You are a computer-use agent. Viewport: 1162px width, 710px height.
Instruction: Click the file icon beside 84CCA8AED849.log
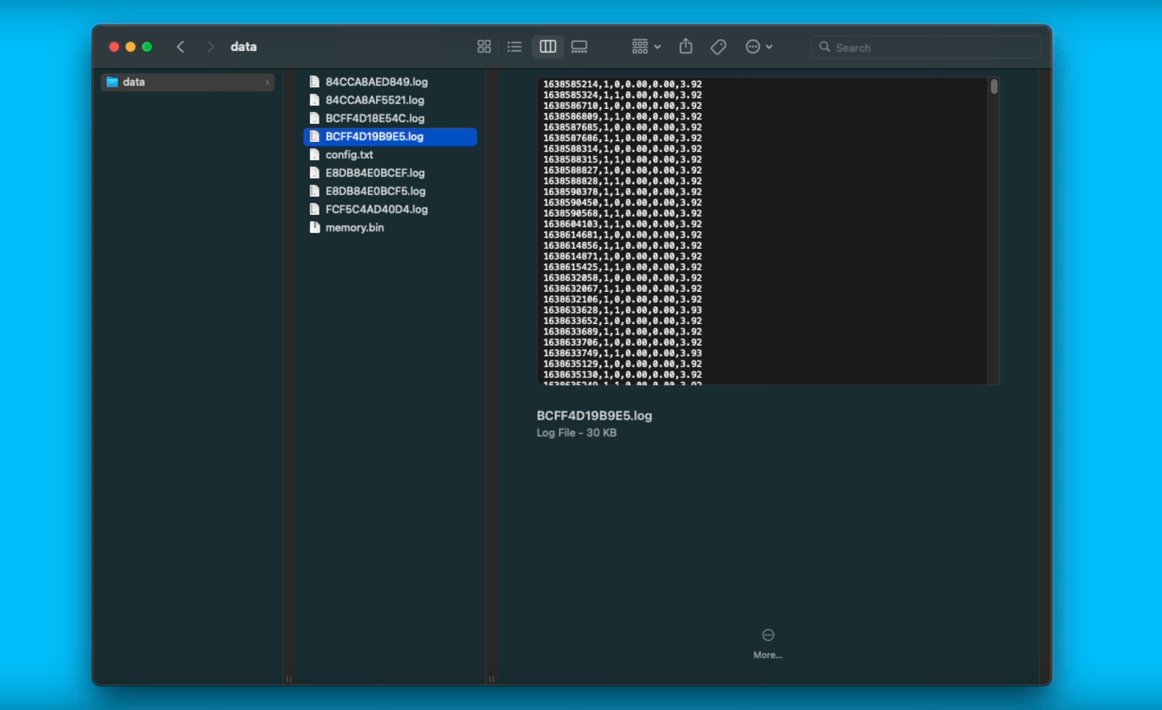(314, 82)
